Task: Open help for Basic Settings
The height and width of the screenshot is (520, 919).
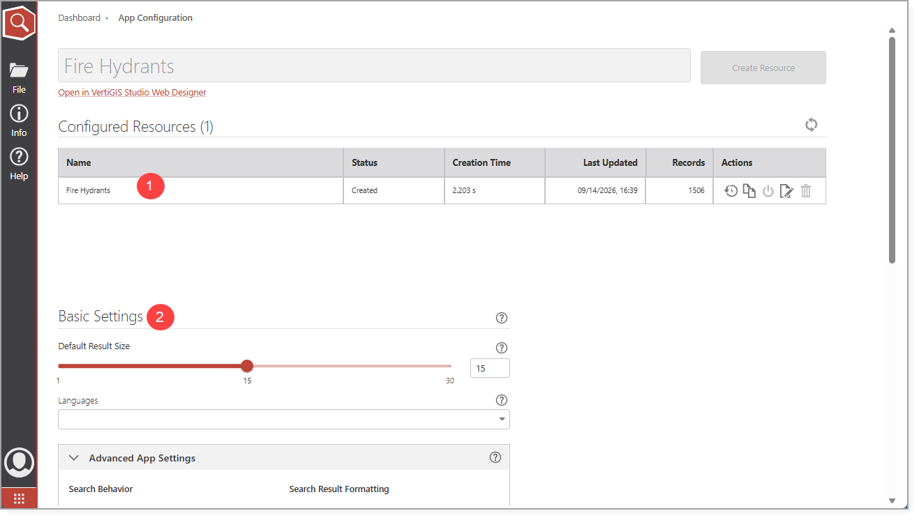Action: [501, 318]
